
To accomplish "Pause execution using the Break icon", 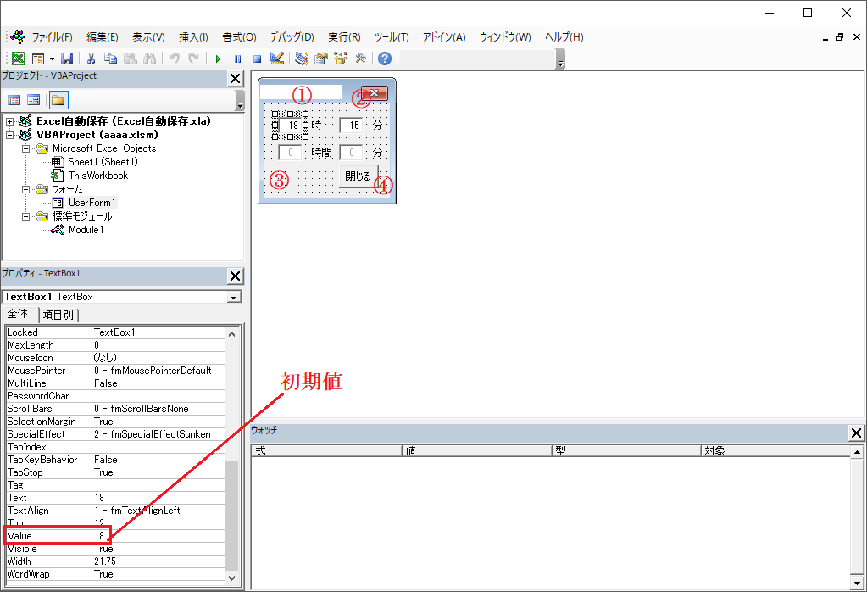I will coord(237,59).
